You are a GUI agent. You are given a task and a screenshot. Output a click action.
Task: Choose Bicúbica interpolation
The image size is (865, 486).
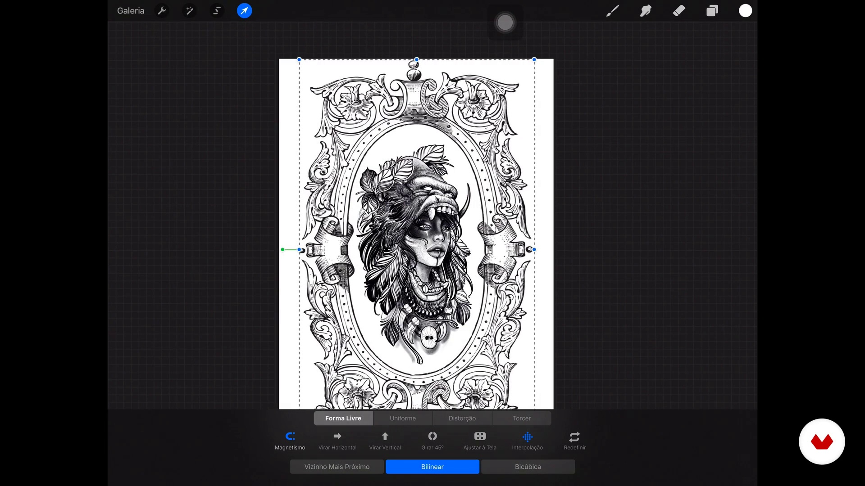[x=528, y=467]
